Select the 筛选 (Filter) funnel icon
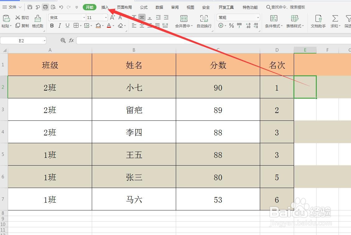The image size is (351, 235). click(x=348, y=21)
